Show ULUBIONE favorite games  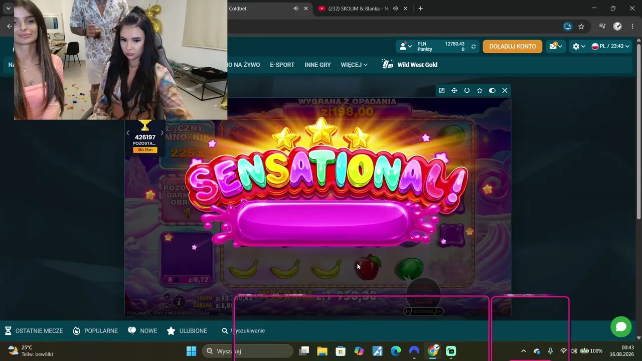187,331
